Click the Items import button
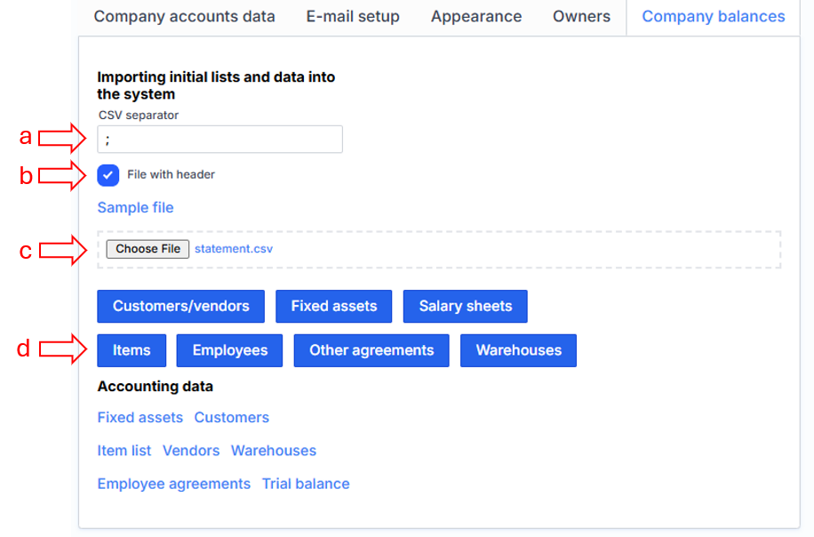The image size is (814, 537). tap(132, 351)
